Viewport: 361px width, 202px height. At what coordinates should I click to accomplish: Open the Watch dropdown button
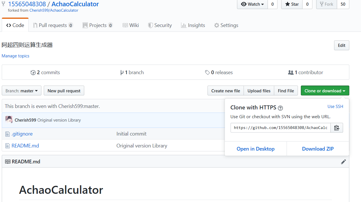point(252,4)
